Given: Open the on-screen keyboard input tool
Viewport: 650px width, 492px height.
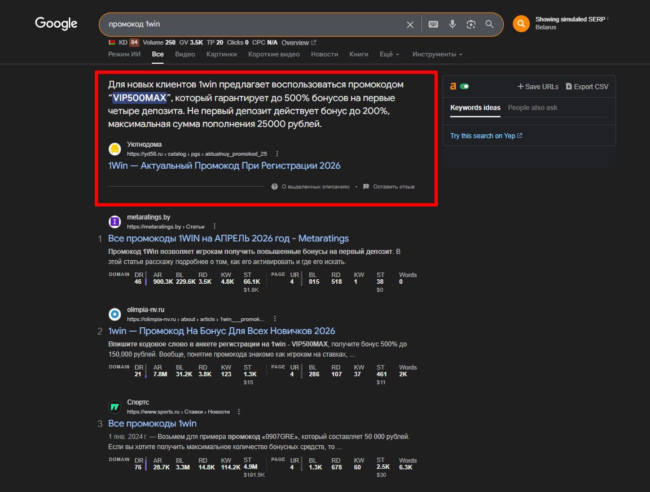Looking at the screenshot, I should point(433,24).
